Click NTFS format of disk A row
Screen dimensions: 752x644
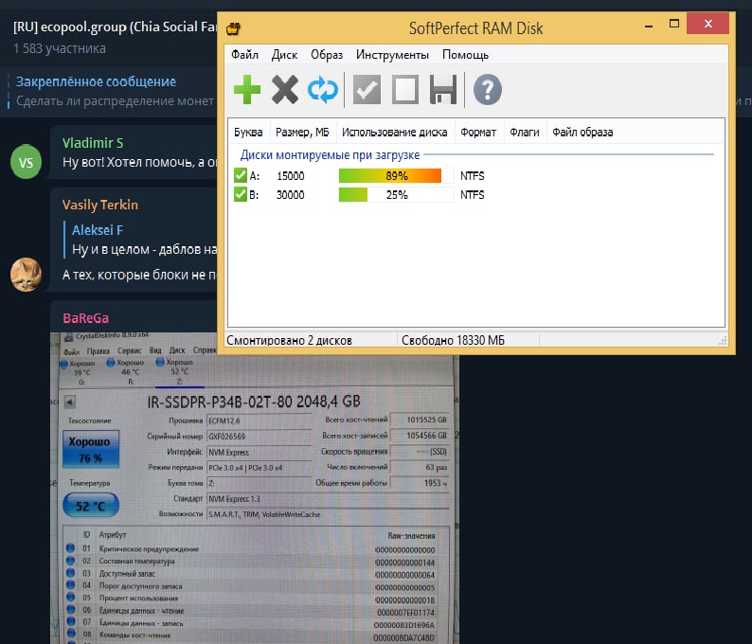click(473, 176)
